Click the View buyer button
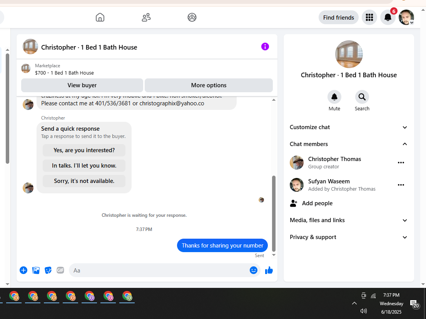426x319 pixels. (82, 85)
